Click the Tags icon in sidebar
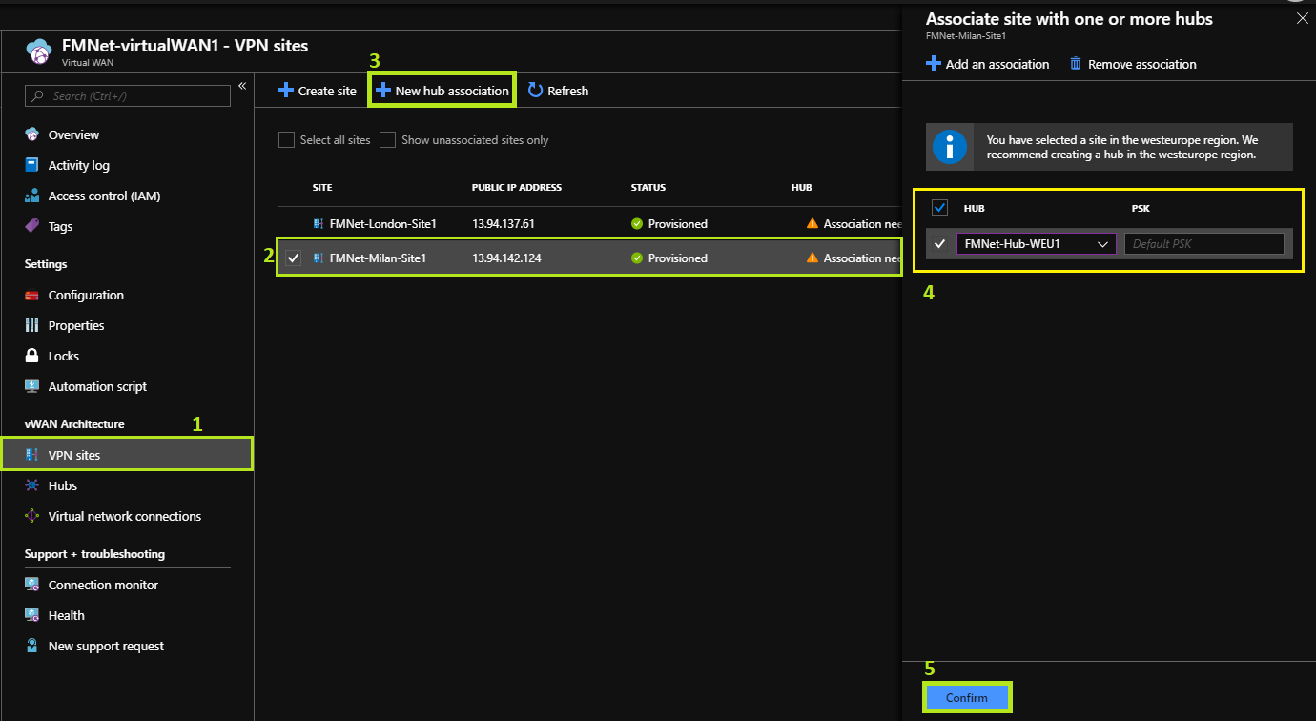Viewport: 1316px width, 721px height. pyautogui.click(x=32, y=226)
